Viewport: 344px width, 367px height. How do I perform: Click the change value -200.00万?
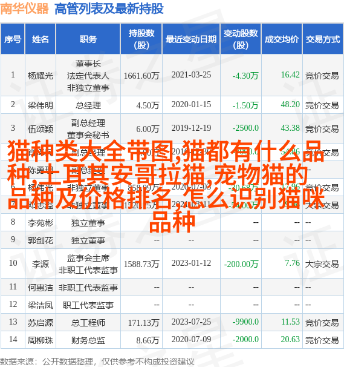click(241, 264)
